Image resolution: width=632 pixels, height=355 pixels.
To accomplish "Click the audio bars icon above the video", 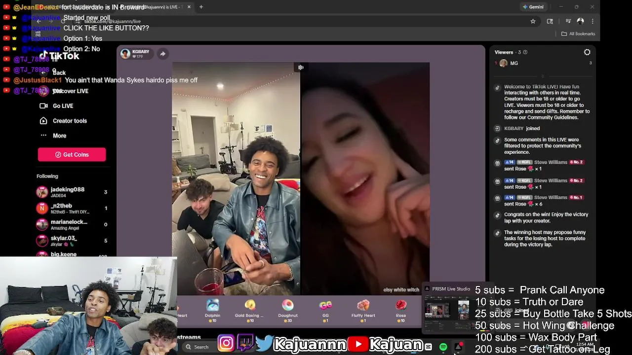I will click(x=301, y=67).
